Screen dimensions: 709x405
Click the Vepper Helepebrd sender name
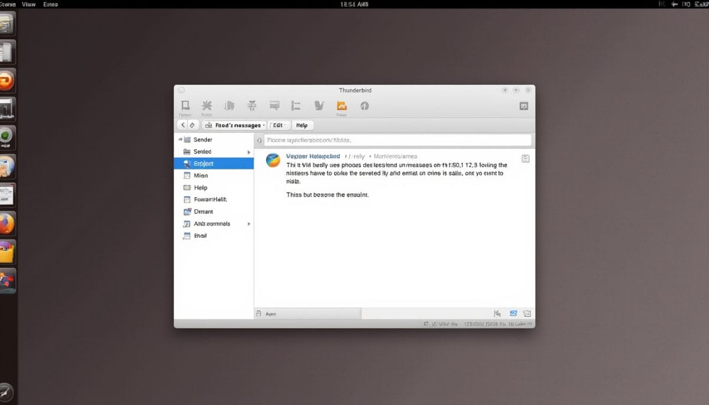(x=313, y=156)
